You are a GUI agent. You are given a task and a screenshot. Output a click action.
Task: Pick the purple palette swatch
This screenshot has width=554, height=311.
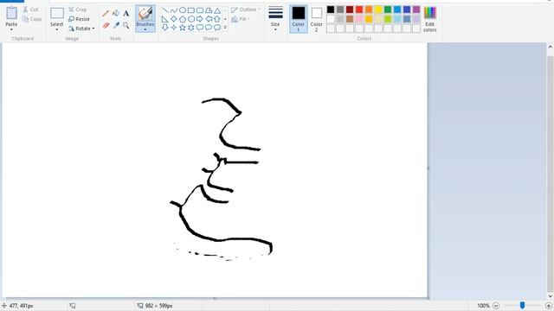click(x=416, y=10)
